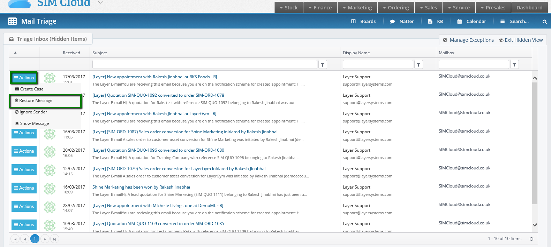This screenshot has width=551, height=247.
Task: Click the sender avatar for 16/03/2017 10:09 row
Action: point(50,189)
